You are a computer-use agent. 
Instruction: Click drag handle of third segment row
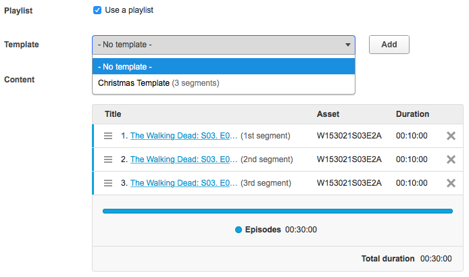click(x=108, y=183)
